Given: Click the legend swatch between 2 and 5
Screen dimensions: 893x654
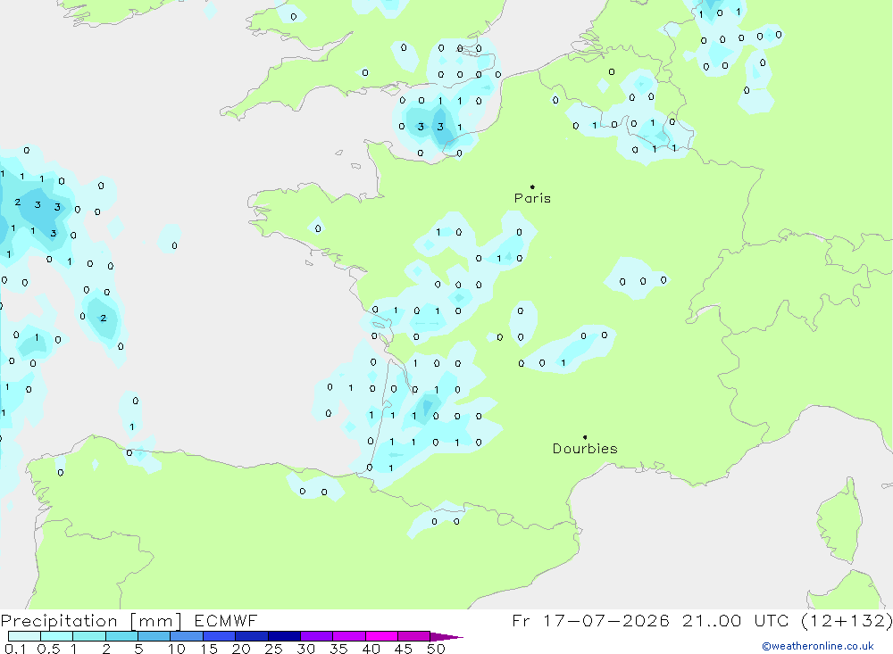Looking at the screenshot, I should [121, 636].
